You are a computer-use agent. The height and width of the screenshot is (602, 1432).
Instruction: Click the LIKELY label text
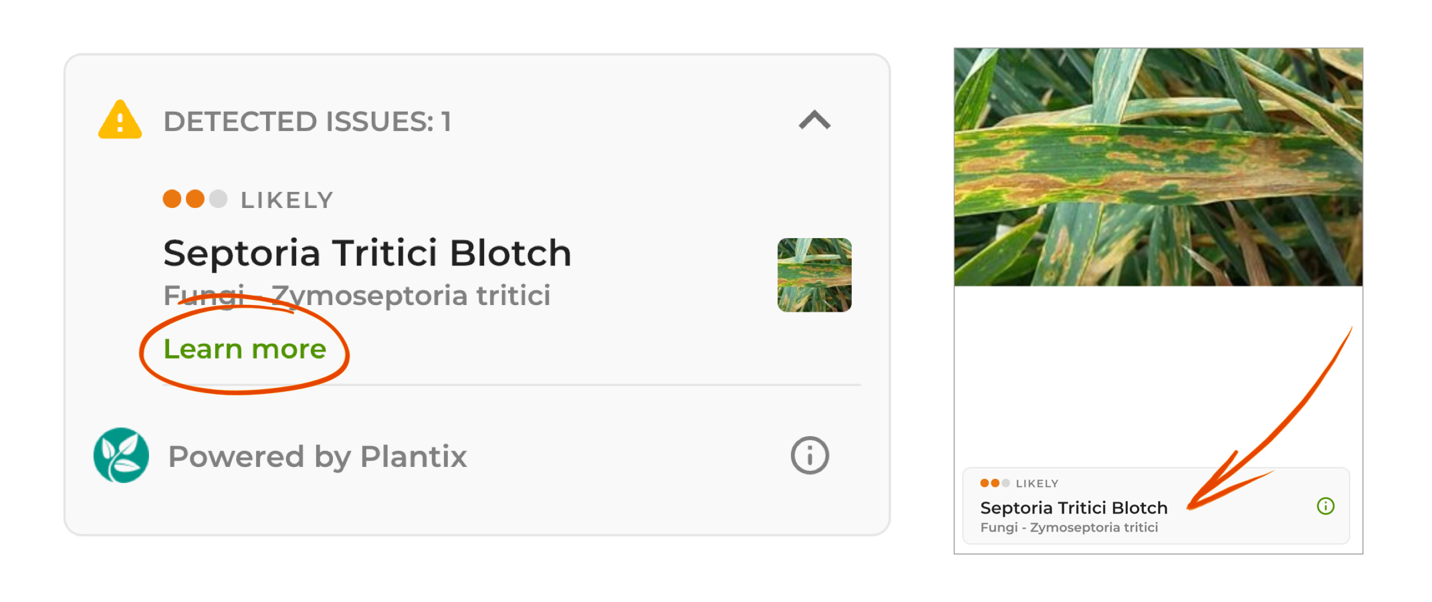pyautogui.click(x=286, y=199)
